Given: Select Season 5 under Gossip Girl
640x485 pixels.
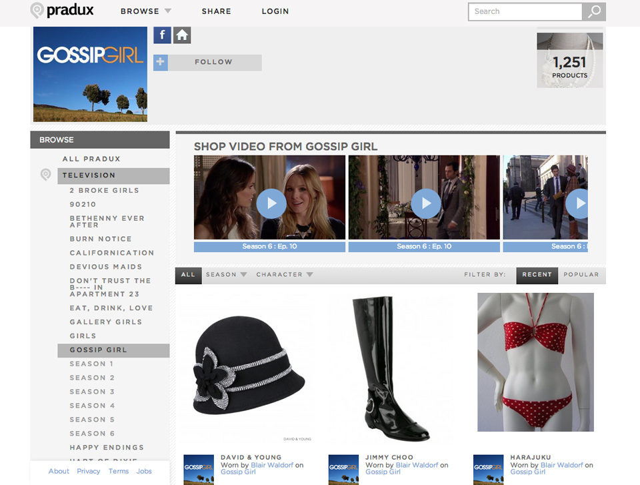Looking at the screenshot, I should click(x=92, y=419).
